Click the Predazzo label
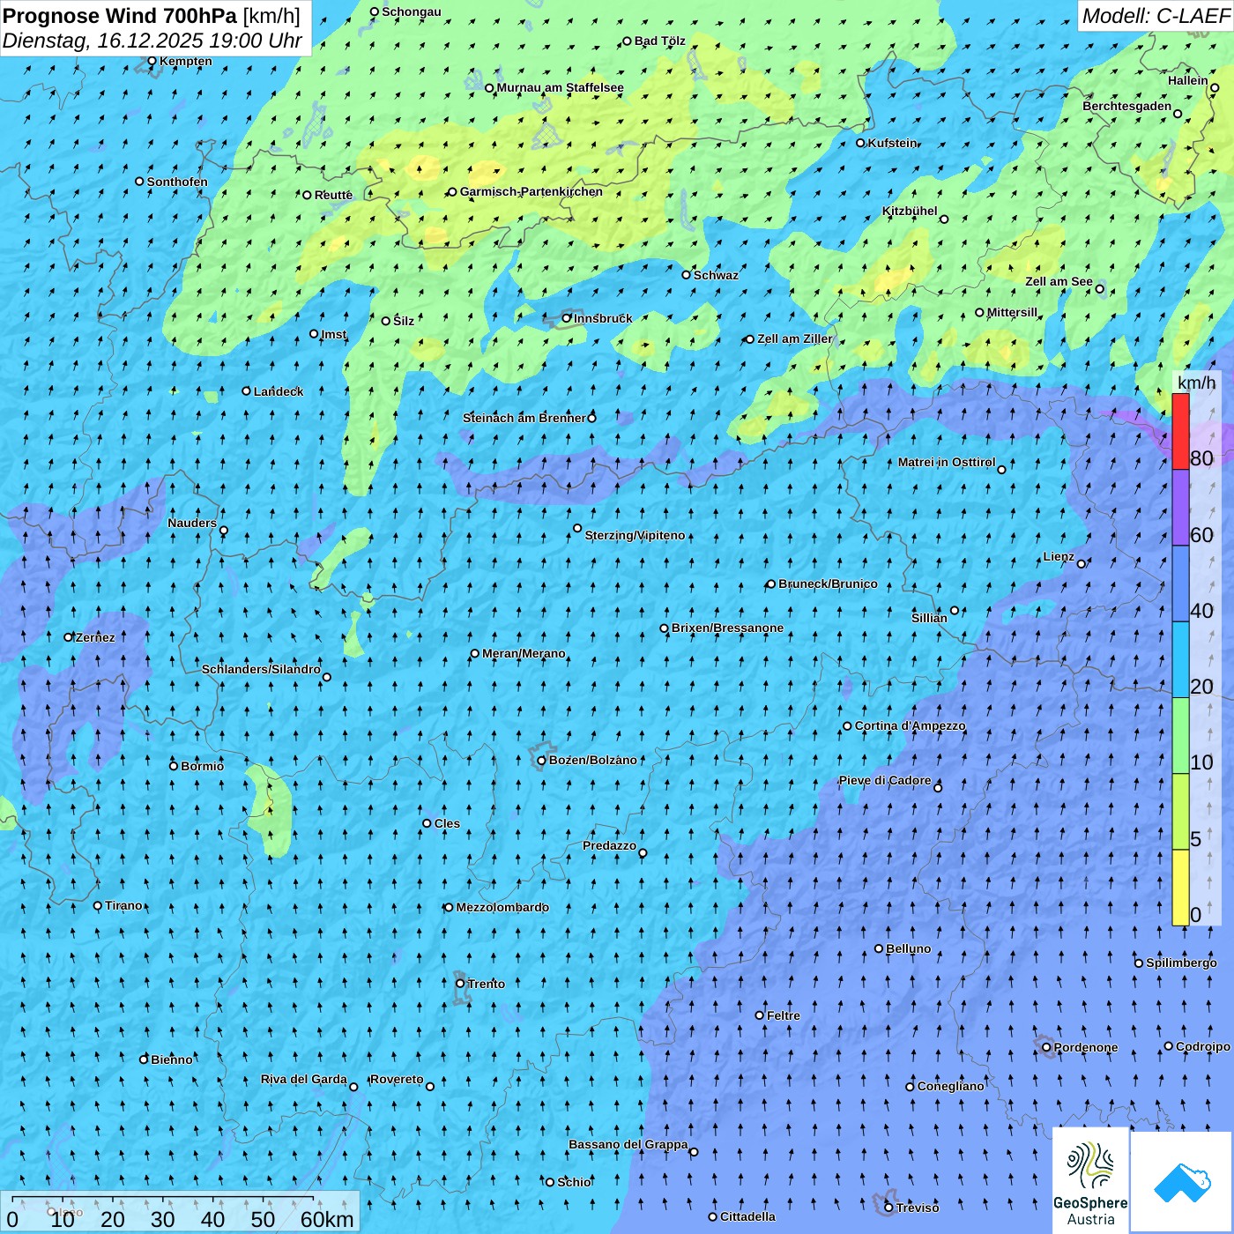The width and height of the screenshot is (1234, 1234). coord(609,845)
